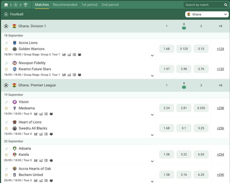Favorite the Heart of Lions match
The image size is (230, 183).
(x=6, y=128)
